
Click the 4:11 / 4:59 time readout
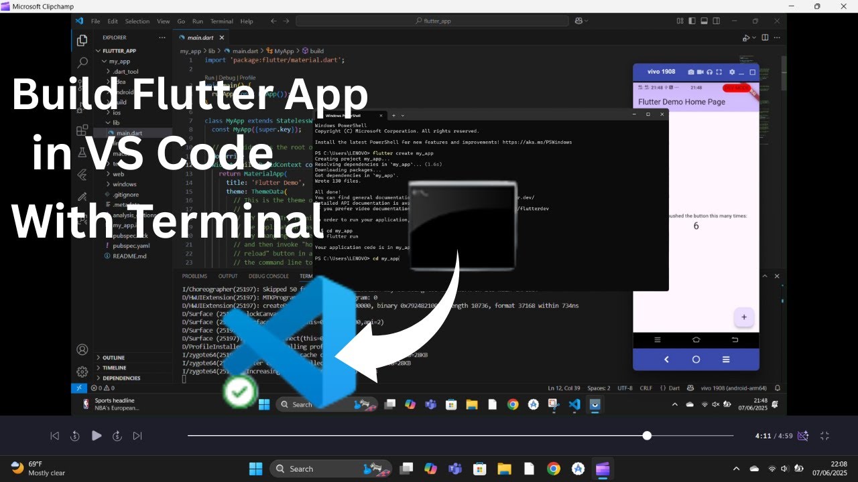774,436
